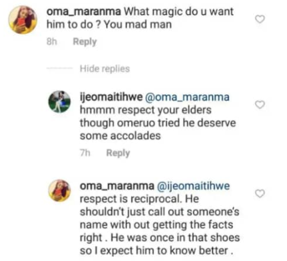
Task: Click the 8h timestamp
Action: (52, 42)
